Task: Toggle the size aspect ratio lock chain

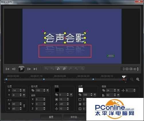Action: pos(24,106)
